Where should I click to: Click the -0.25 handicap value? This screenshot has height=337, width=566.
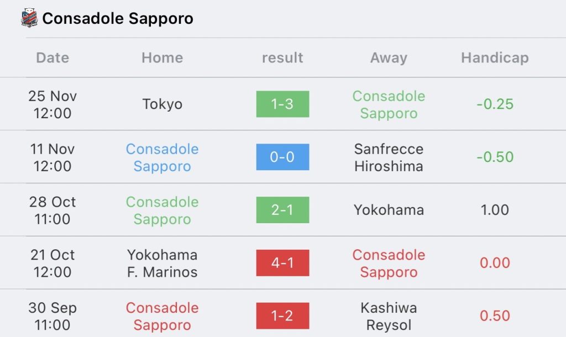(x=495, y=104)
